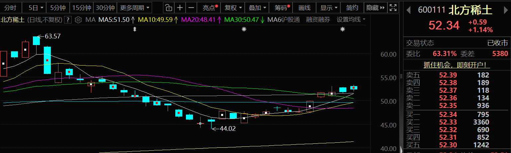
Task: Zoom in chart with plus button
Action: point(180,7)
